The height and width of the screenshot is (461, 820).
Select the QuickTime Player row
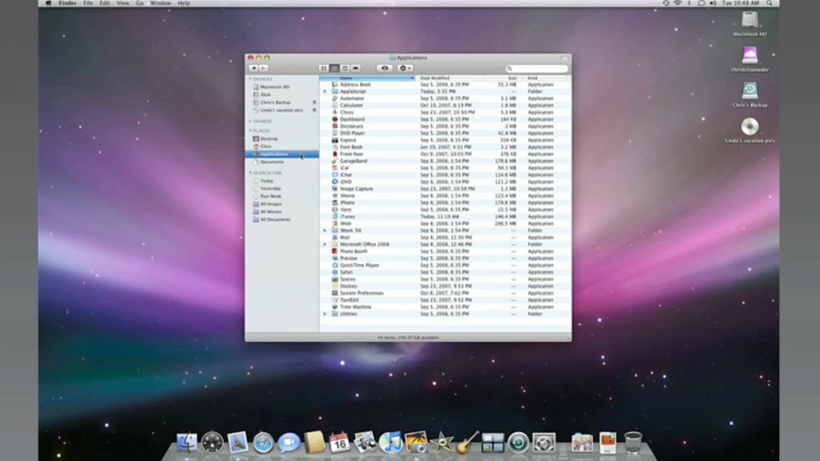445,265
